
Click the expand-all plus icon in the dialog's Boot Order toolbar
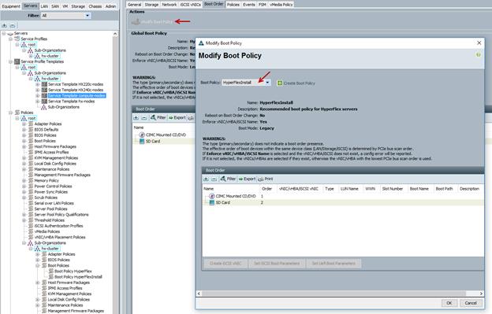coord(206,179)
